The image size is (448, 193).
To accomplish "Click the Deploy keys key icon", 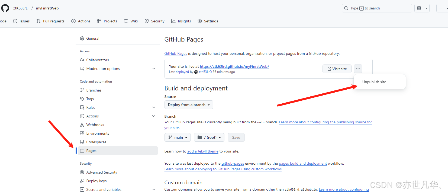I will click(x=82, y=181).
